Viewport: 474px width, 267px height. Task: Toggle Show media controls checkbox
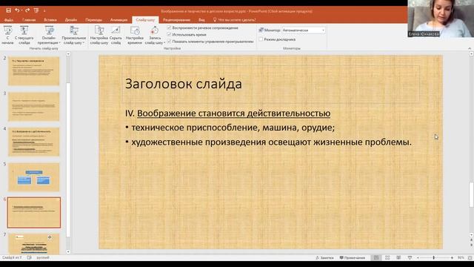[x=169, y=42]
